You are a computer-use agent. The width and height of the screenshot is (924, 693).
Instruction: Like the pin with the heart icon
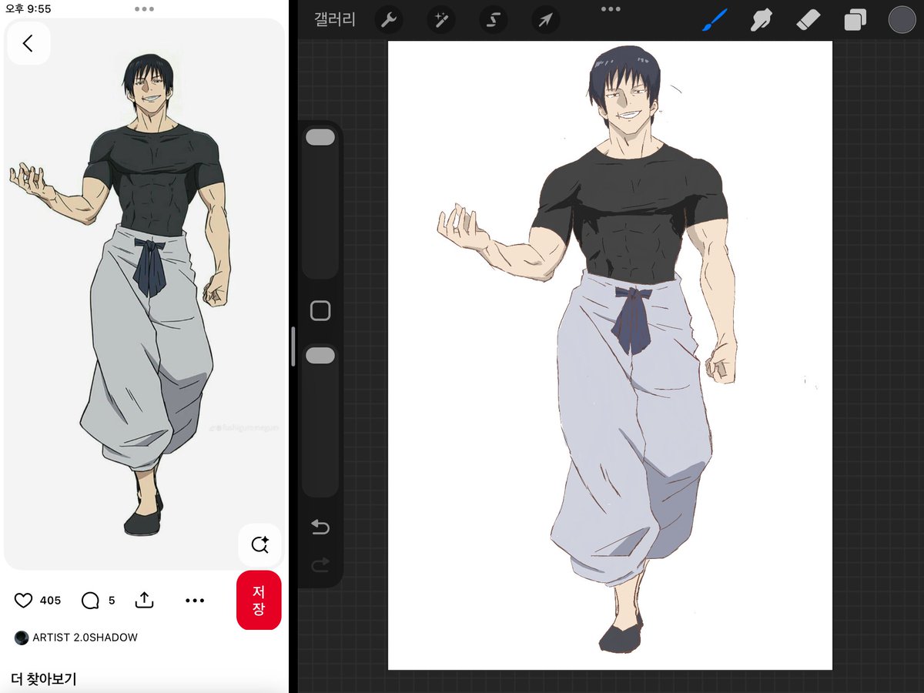coord(24,601)
